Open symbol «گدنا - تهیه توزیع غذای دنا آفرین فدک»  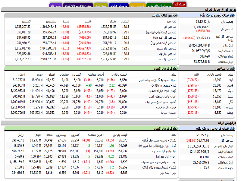157,146
